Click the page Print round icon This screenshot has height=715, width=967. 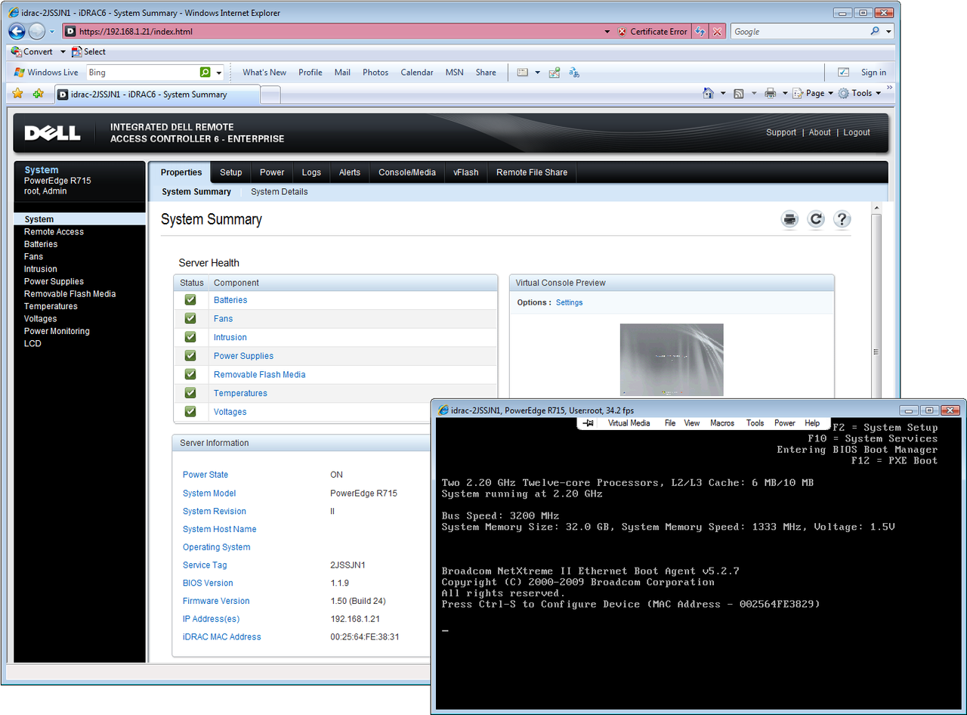pyautogui.click(x=790, y=219)
